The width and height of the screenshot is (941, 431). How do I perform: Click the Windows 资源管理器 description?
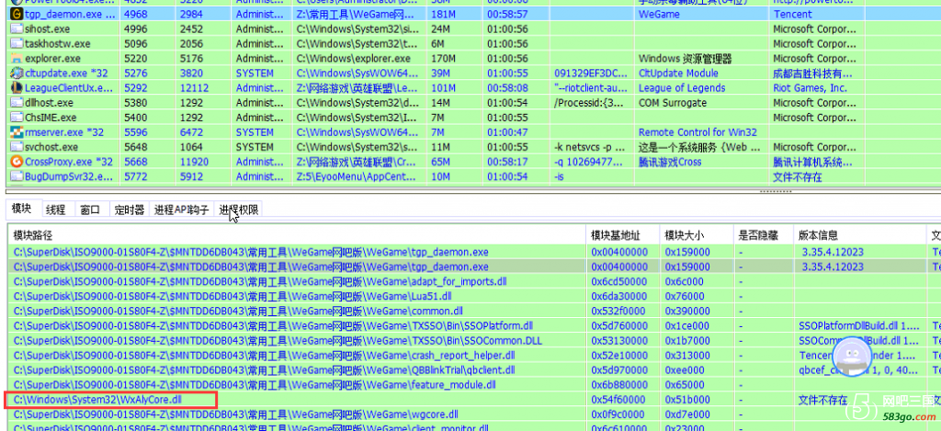685,58
